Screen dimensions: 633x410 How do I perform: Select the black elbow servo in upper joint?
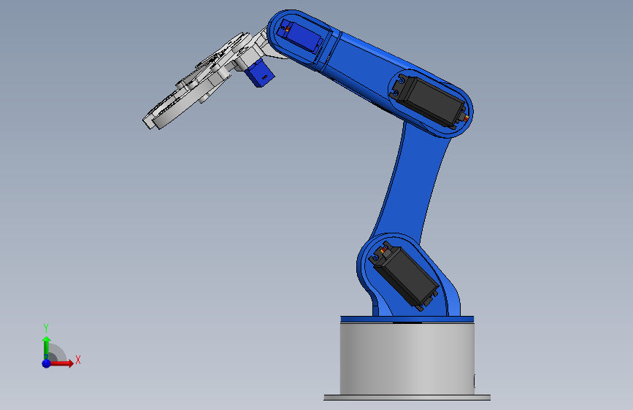[429, 101]
